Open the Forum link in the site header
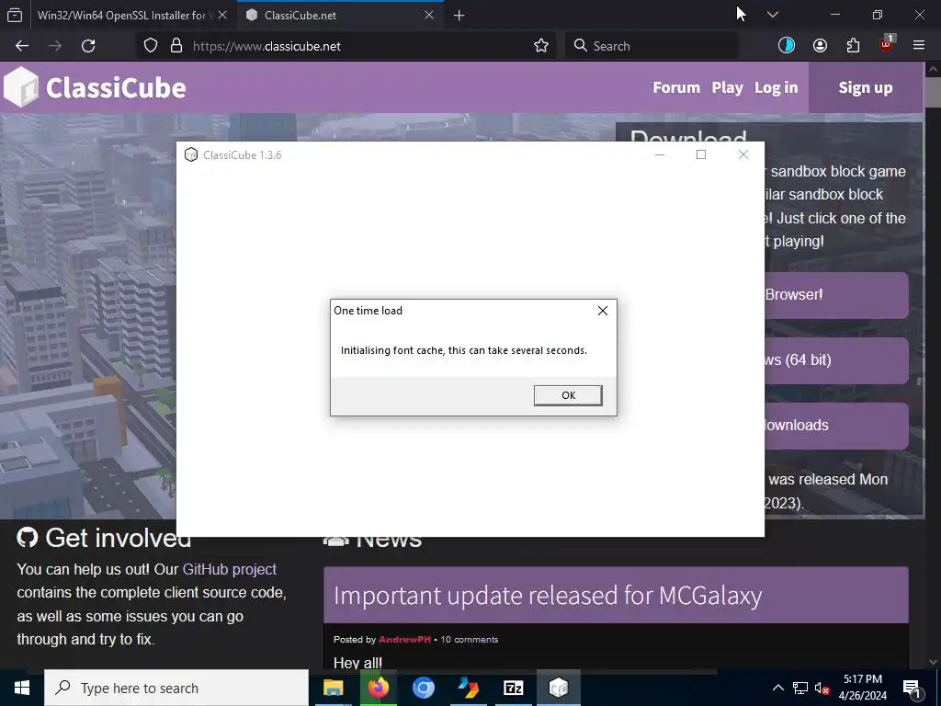This screenshot has height=706, width=941. click(676, 87)
